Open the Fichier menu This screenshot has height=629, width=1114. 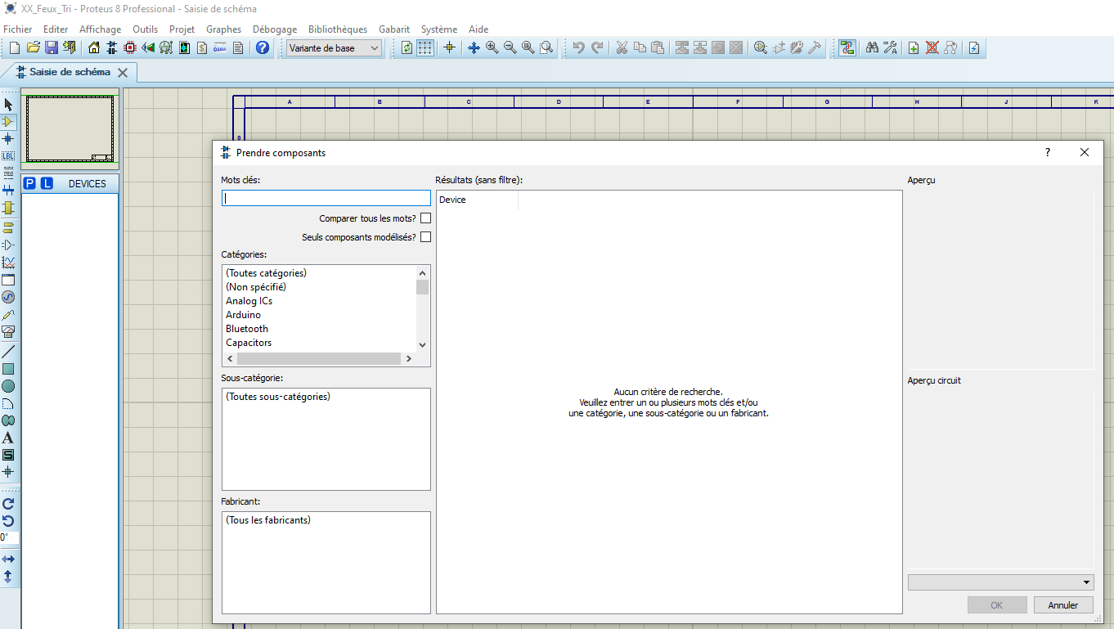18,29
